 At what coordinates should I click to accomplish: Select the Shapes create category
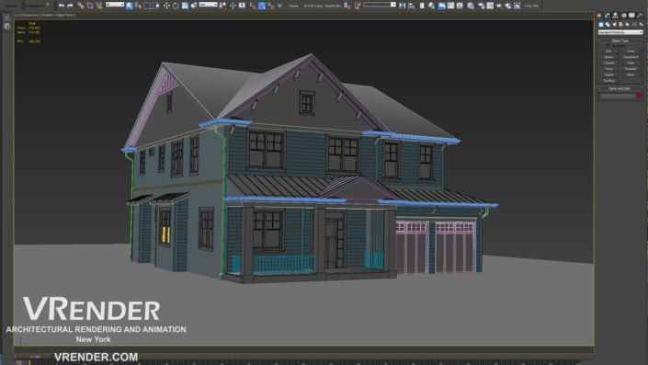(608, 25)
